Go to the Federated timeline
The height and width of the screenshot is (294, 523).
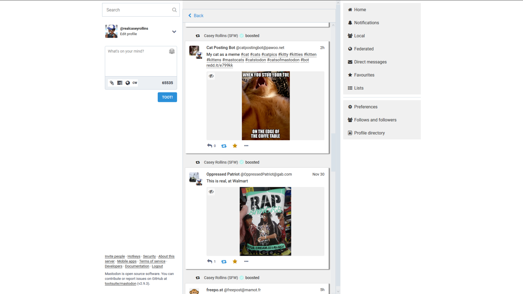363,49
